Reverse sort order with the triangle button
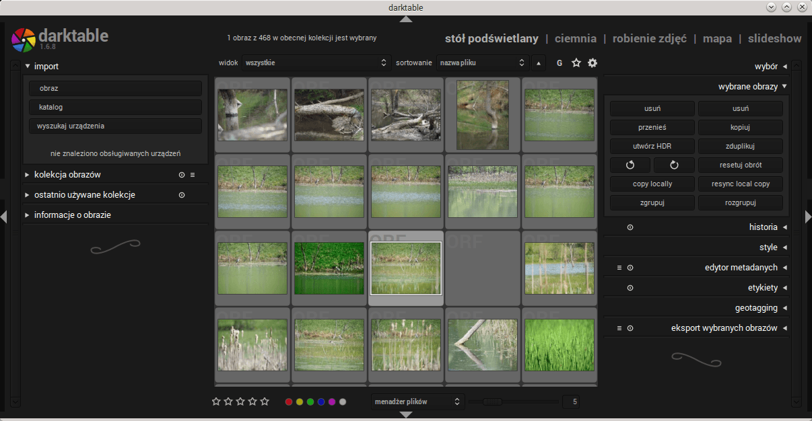This screenshot has width=812, height=421. [x=539, y=63]
